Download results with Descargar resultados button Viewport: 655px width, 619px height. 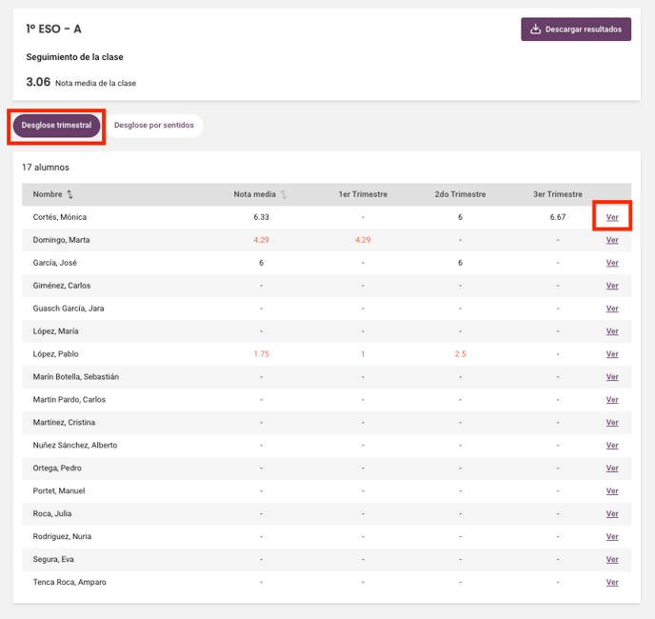pyautogui.click(x=576, y=30)
